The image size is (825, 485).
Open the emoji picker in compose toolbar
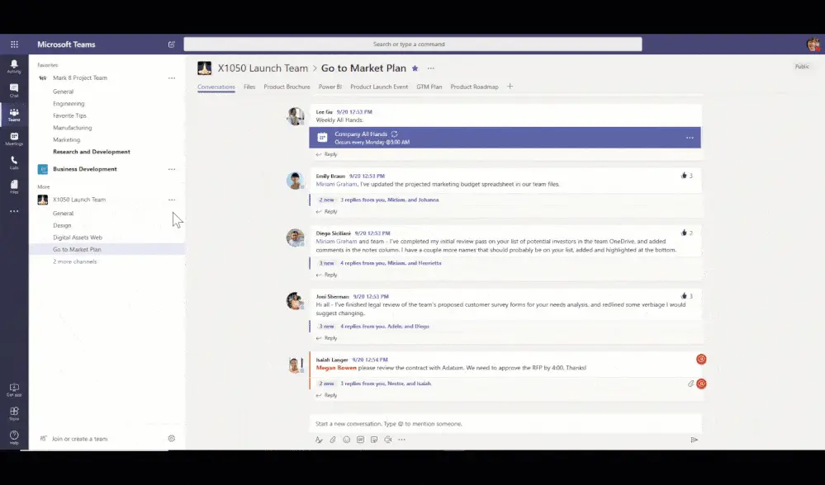tap(347, 440)
